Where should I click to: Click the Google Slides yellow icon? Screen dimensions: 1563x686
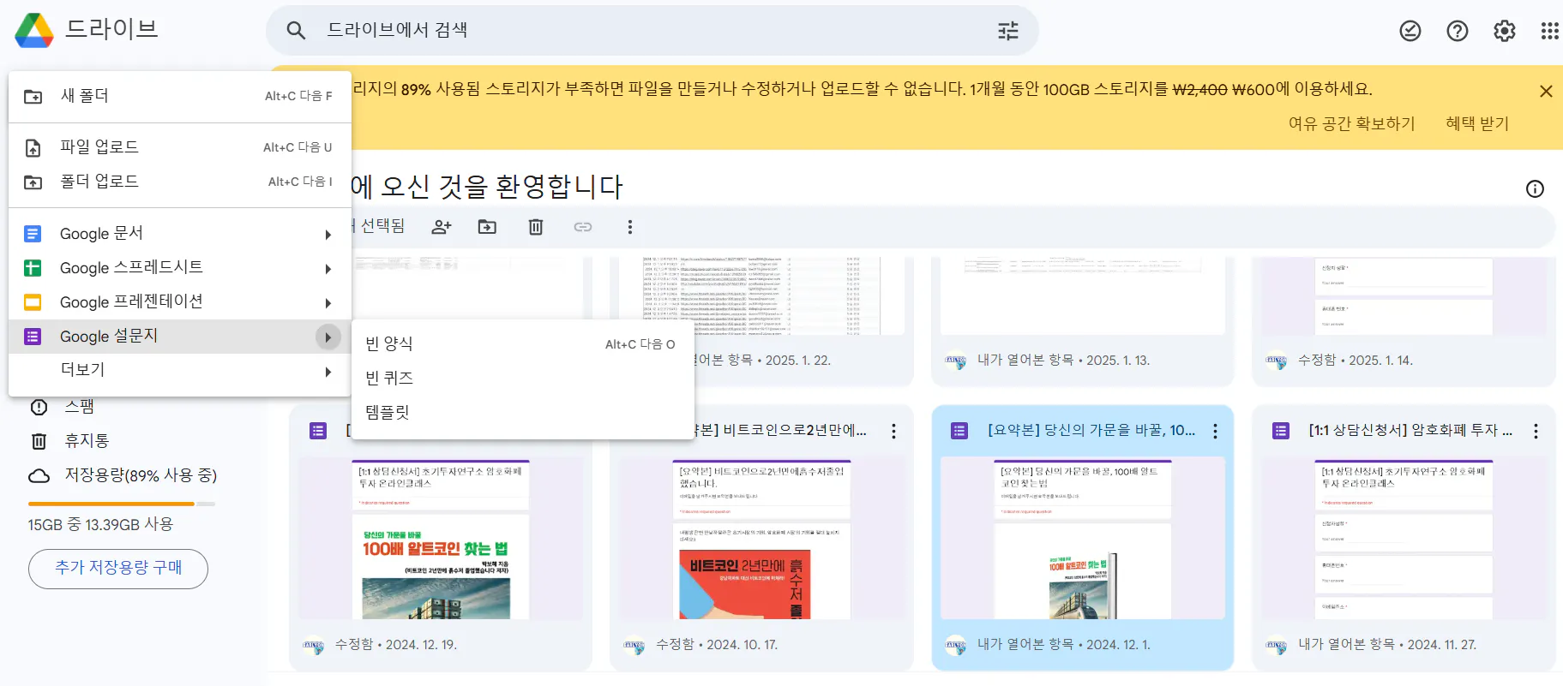(x=33, y=302)
